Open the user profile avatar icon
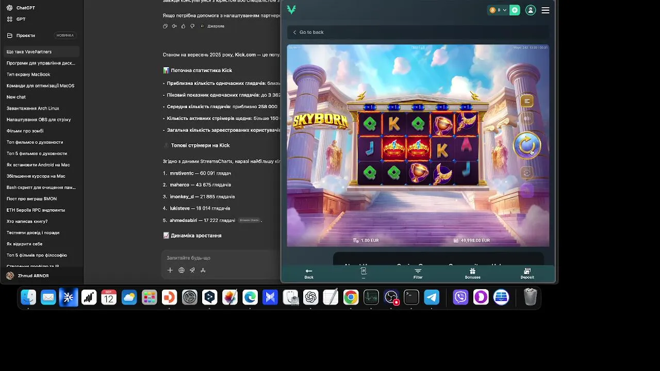This screenshot has height=371, width=660. pyautogui.click(x=531, y=10)
